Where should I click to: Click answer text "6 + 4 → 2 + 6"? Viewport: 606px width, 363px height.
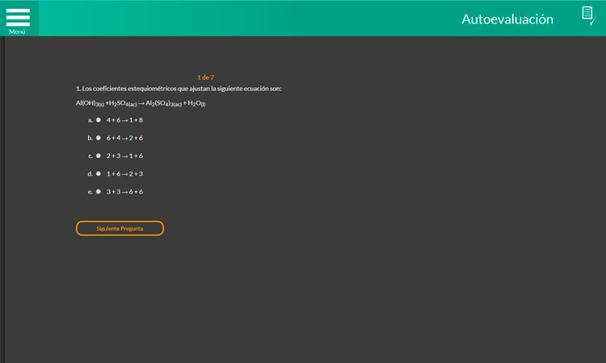[124, 138]
